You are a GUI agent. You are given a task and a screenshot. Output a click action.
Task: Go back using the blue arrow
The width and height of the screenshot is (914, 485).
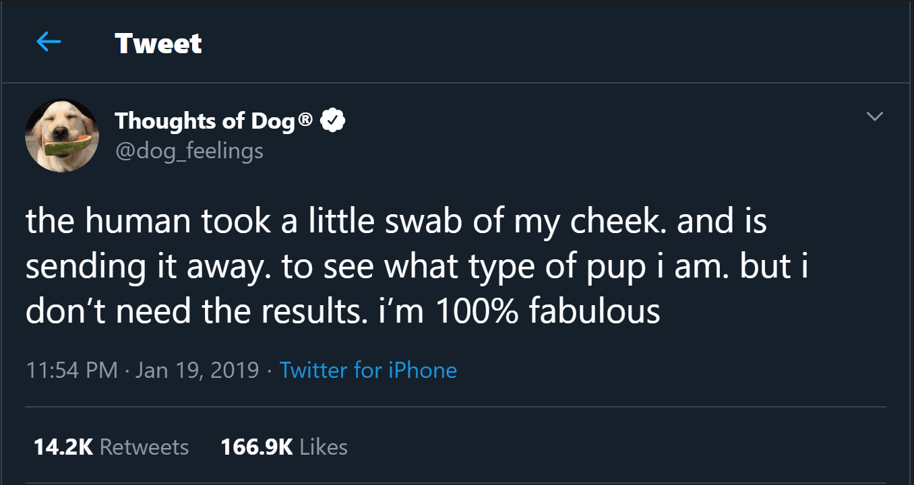pos(49,42)
